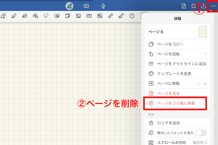The image size is (218, 145).
Task: Open the image insert tool
Action: [x=78, y=16]
